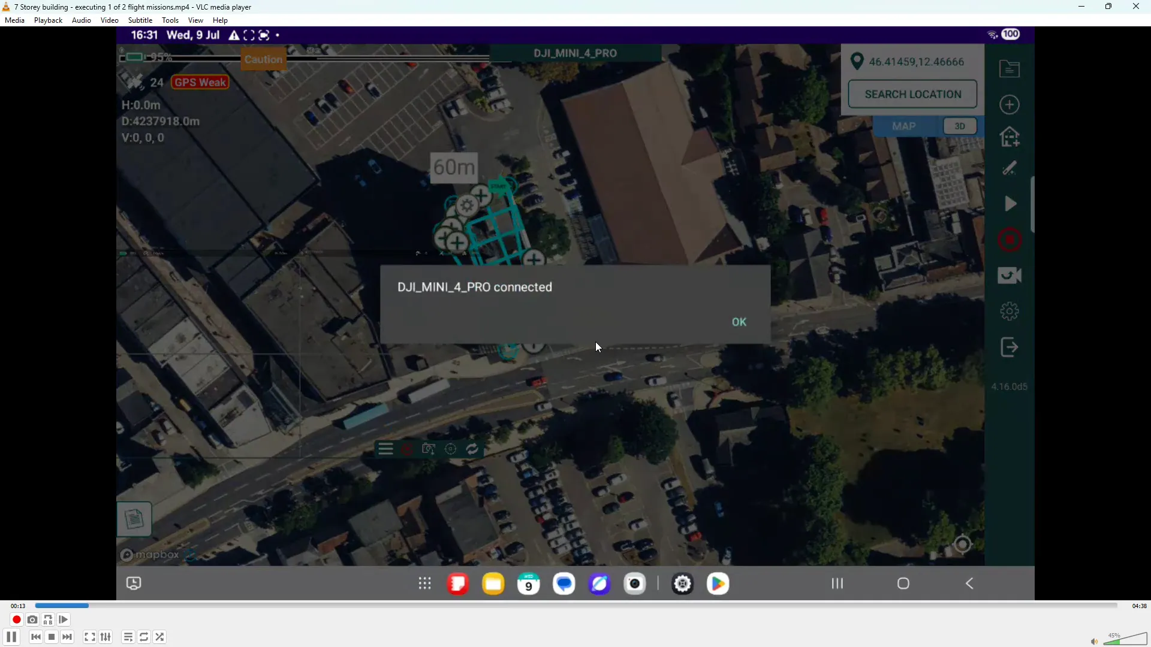1151x647 pixels.
Task: Open the Subtitle menu
Action: tap(140, 20)
